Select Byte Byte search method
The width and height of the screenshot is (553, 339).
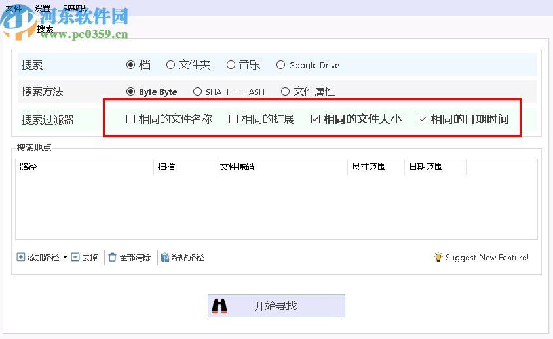131,92
